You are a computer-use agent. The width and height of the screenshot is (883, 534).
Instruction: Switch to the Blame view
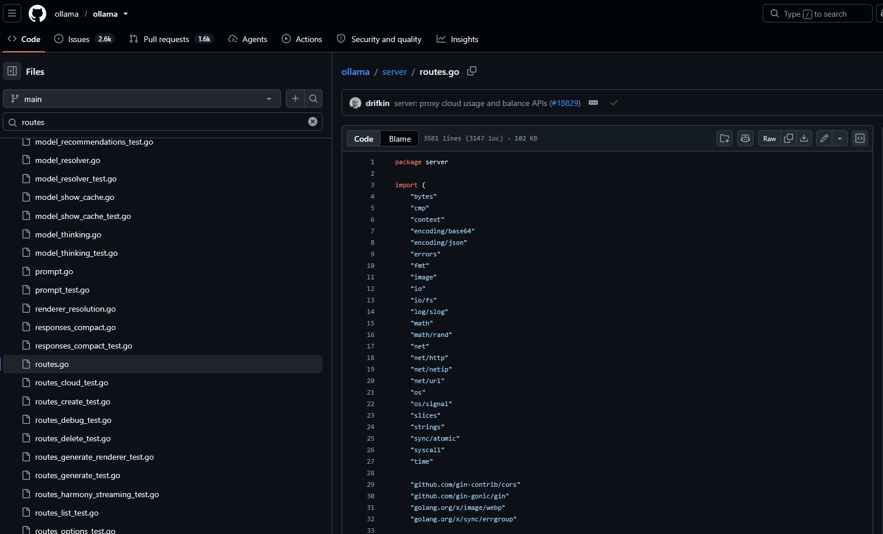tap(400, 138)
